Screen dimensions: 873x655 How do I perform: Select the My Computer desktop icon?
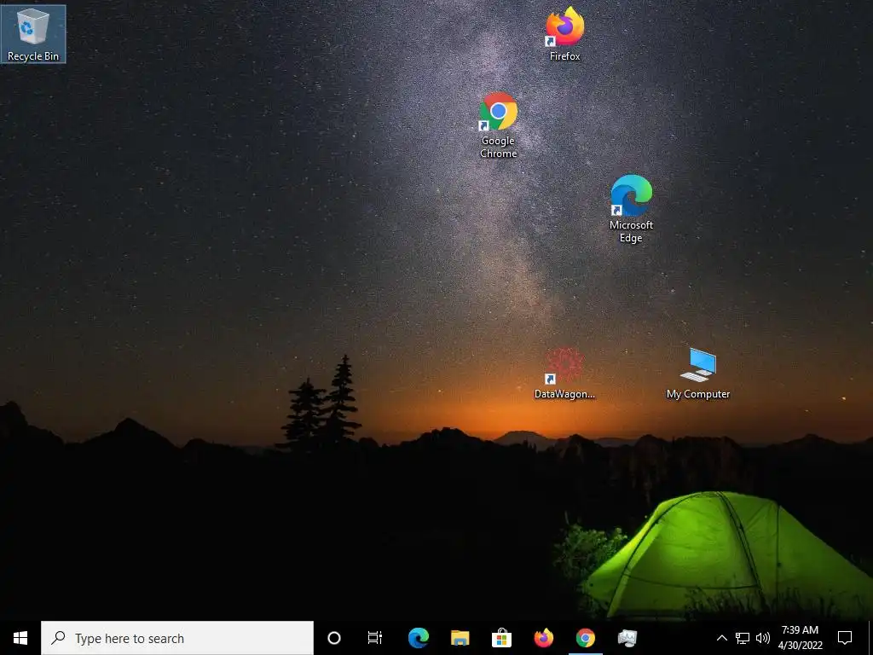tap(698, 374)
